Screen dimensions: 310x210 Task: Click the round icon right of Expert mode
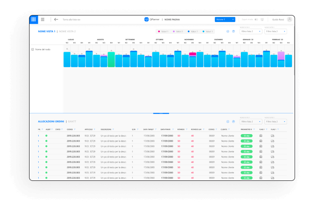point(262,19)
